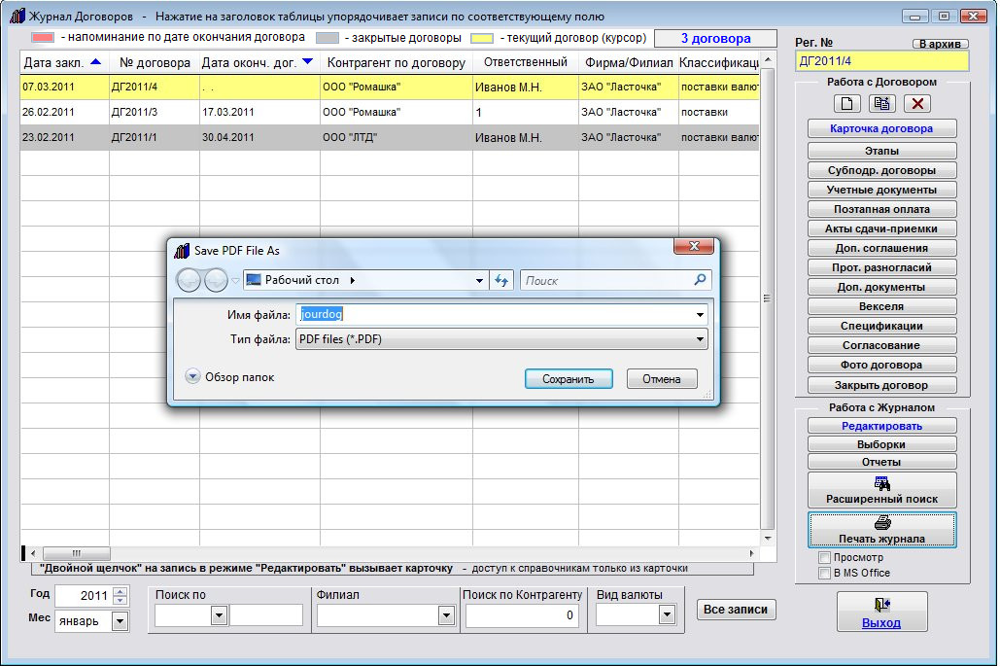Open the Мес month dropdown
The width and height of the screenshot is (1000, 666).
[121, 620]
